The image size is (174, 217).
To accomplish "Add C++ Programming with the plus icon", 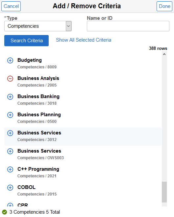I will pos(10,169).
